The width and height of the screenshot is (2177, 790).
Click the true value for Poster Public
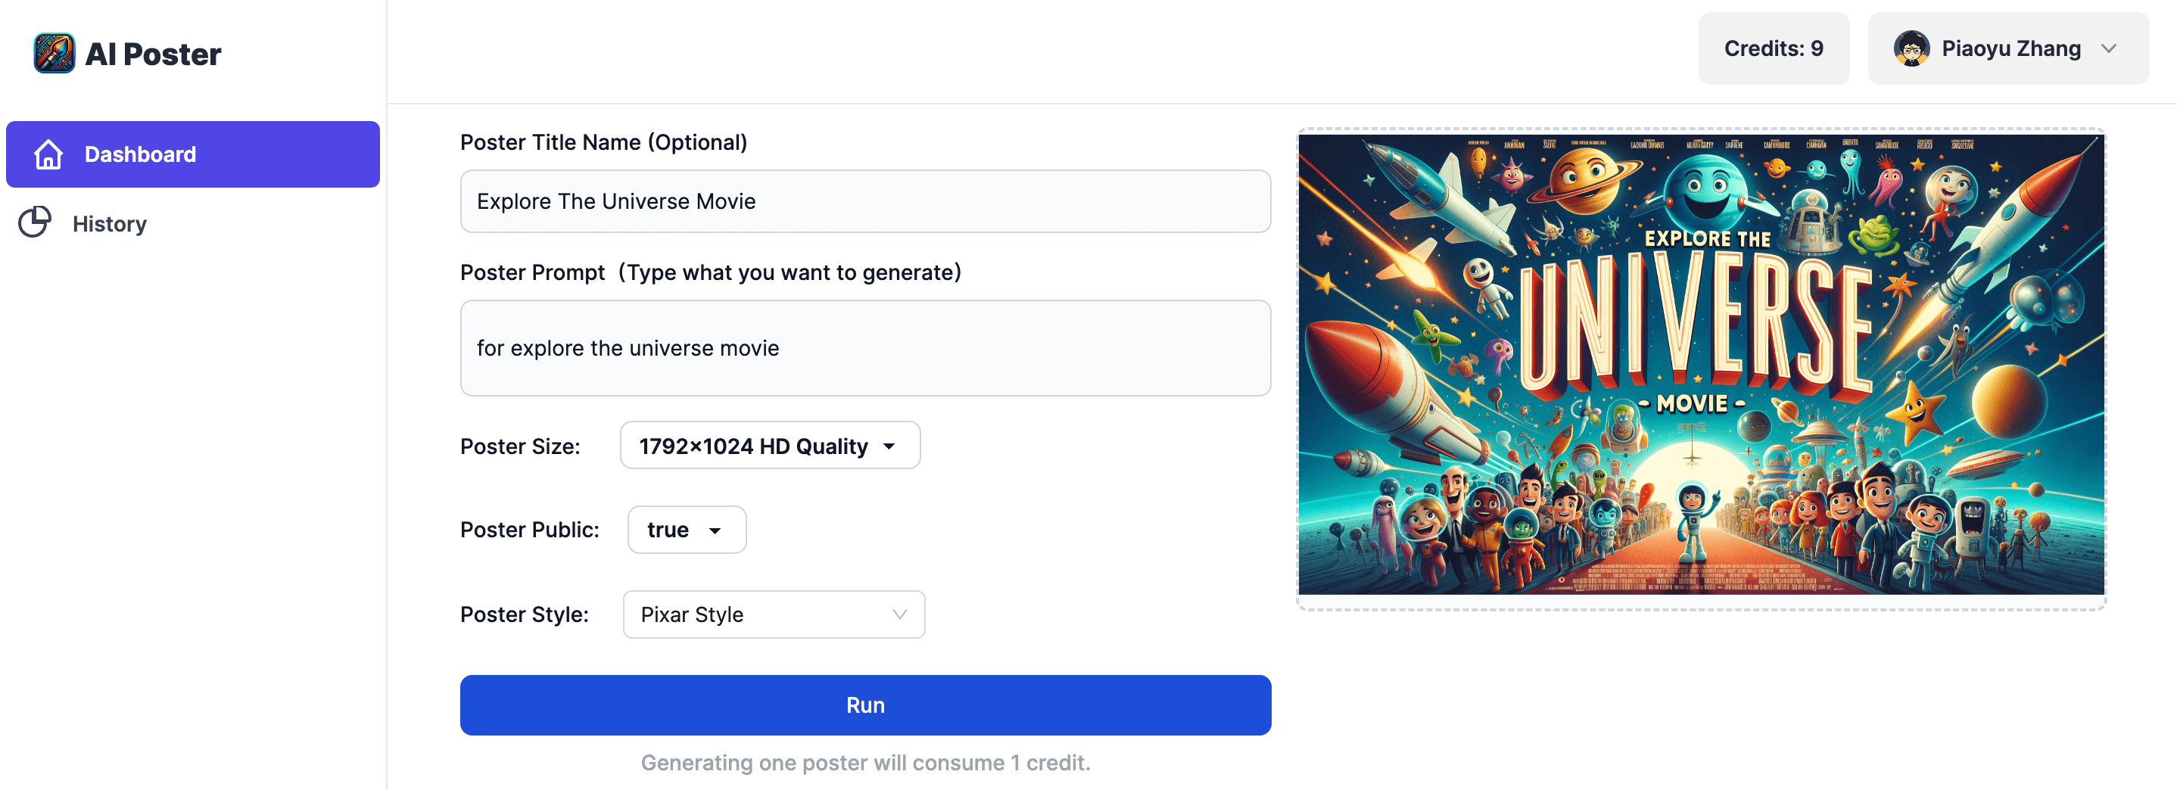(668, 530)
